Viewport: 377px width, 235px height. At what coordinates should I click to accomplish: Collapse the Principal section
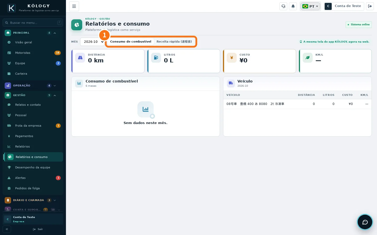[x=33, y=33]
